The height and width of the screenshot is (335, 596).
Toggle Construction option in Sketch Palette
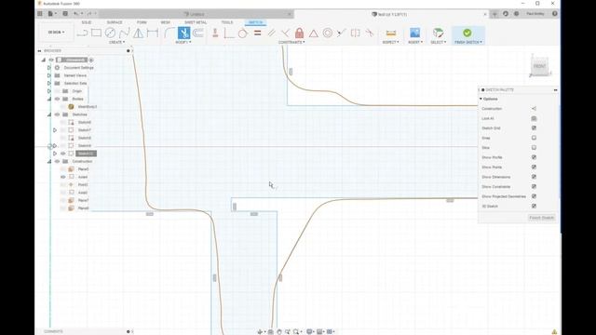pos(534,109)
